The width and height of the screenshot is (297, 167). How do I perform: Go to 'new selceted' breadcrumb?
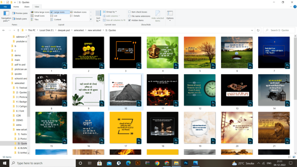pos(94,30)
